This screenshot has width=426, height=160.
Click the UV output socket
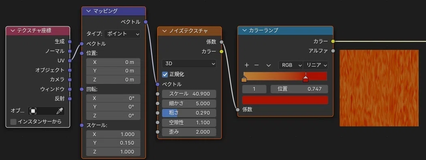coord(70,61)
